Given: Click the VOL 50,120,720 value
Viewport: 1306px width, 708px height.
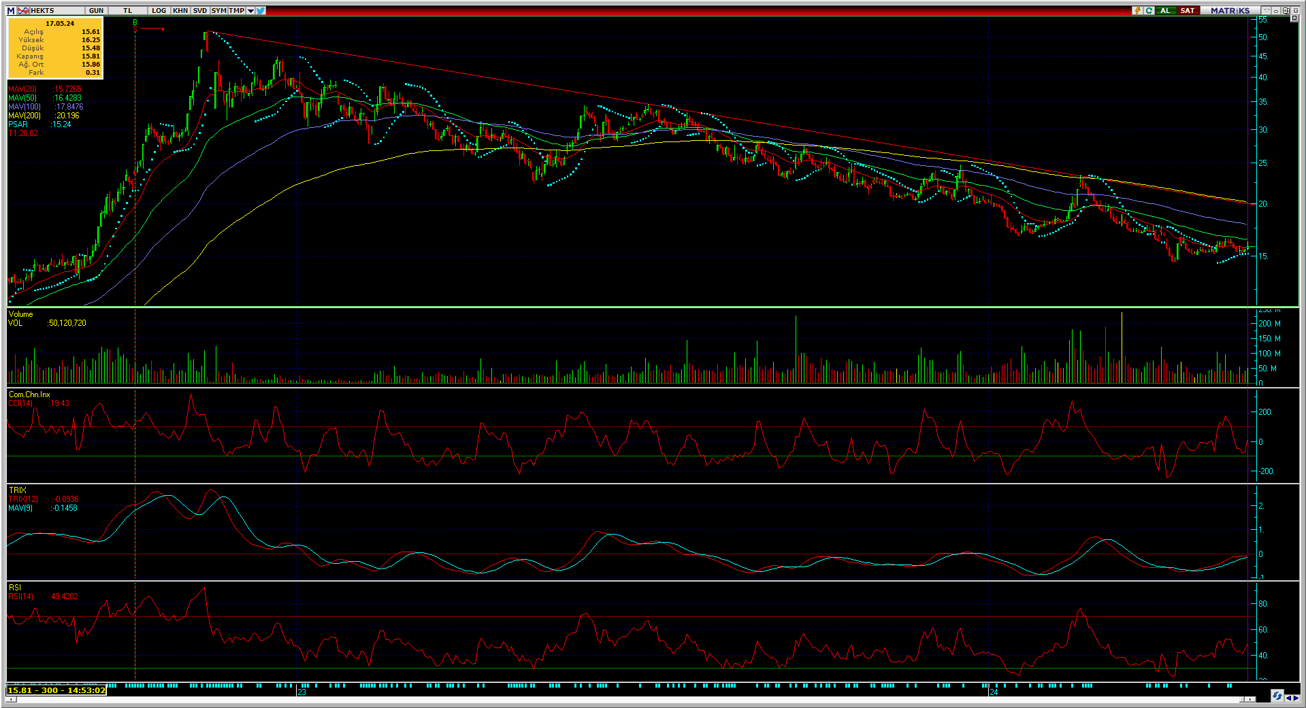Looking at the screenshot, I should pos(67,323).
